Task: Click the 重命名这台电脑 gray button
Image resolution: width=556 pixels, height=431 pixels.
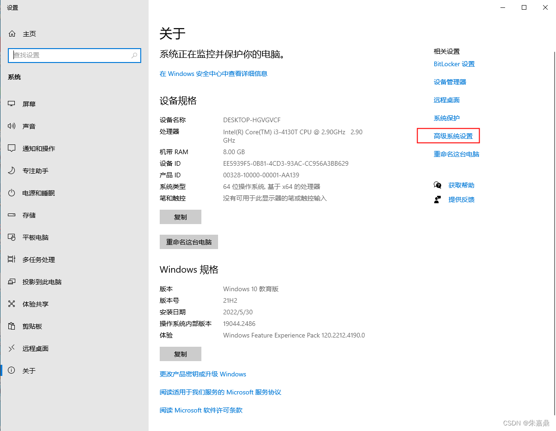Action: 189,242
